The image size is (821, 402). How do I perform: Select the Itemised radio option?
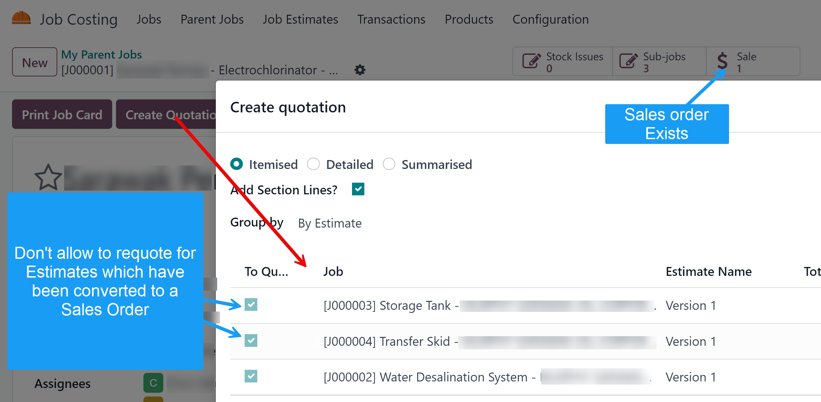click(237, 164)
